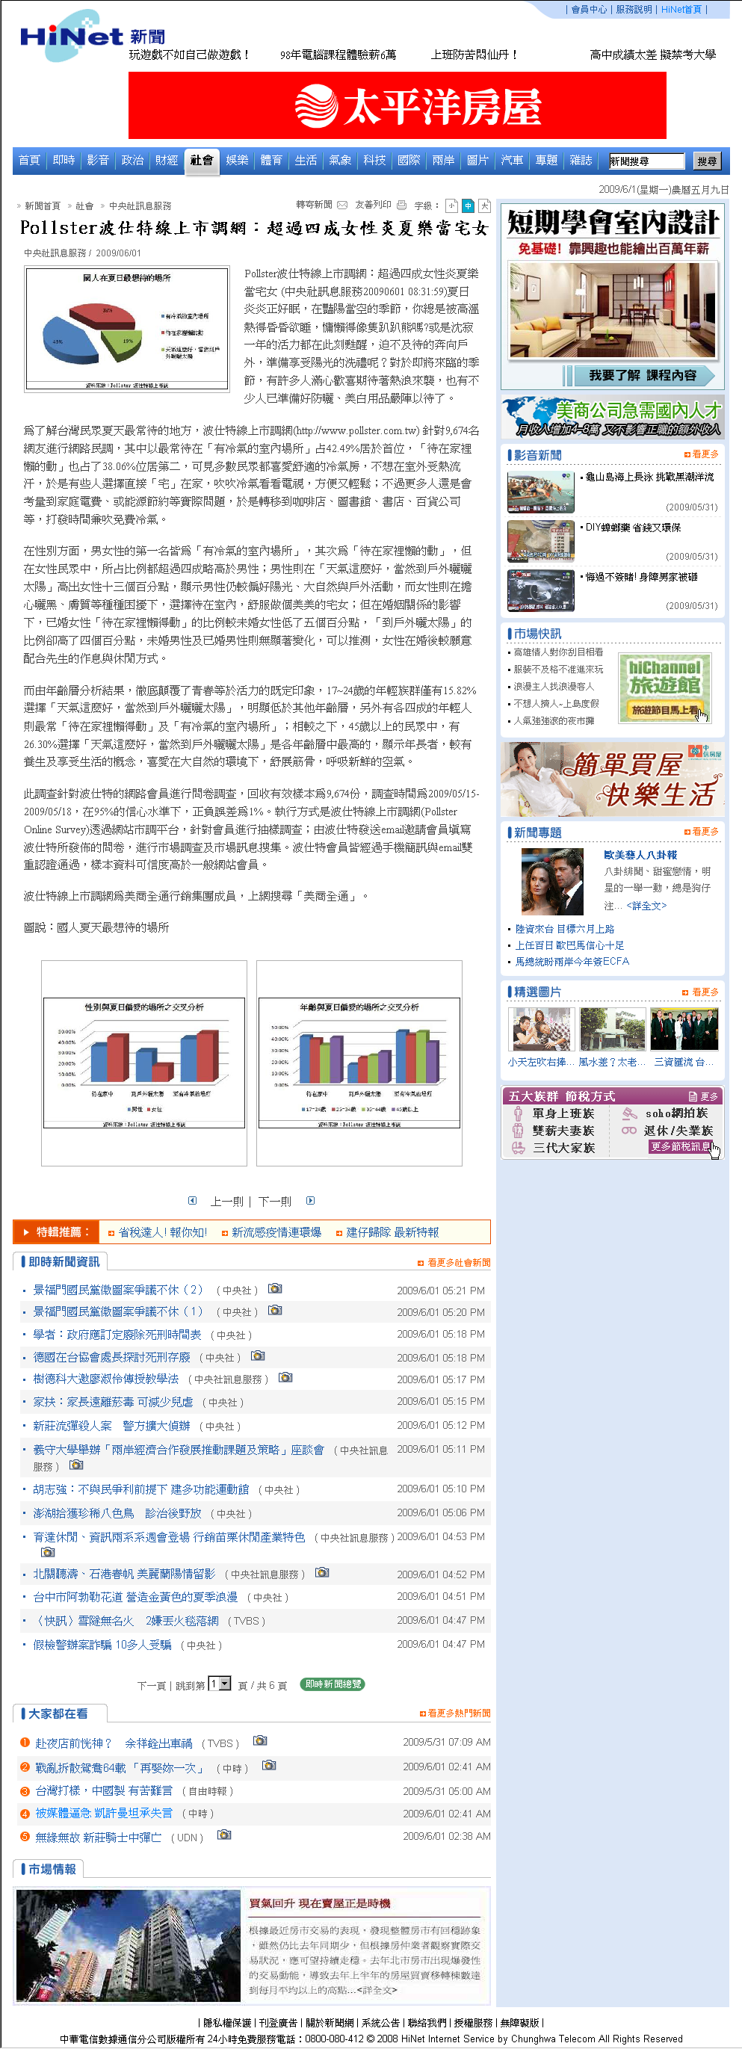Open the pie chart image thumbnail
The height and width of the screenshot is (2049, 742).
pyautogui.click(x=127, y=329)
